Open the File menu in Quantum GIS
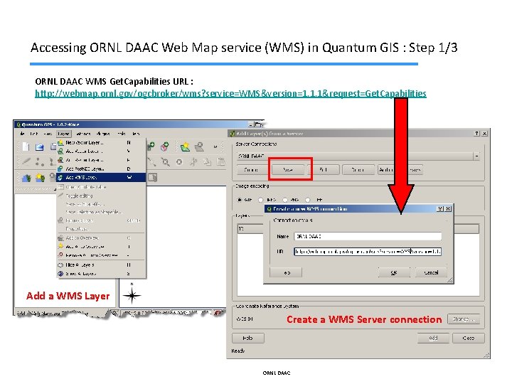The height and width of the screenshot is (384, 512). pos(22,134)
